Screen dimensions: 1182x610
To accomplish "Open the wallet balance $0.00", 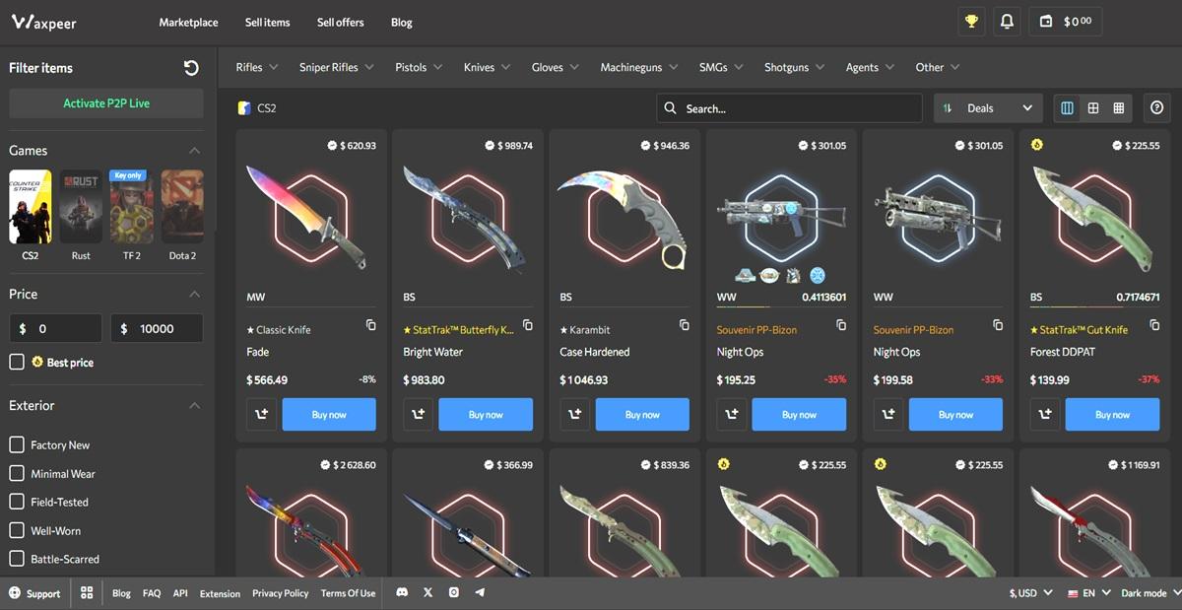I will (1067, 22).
